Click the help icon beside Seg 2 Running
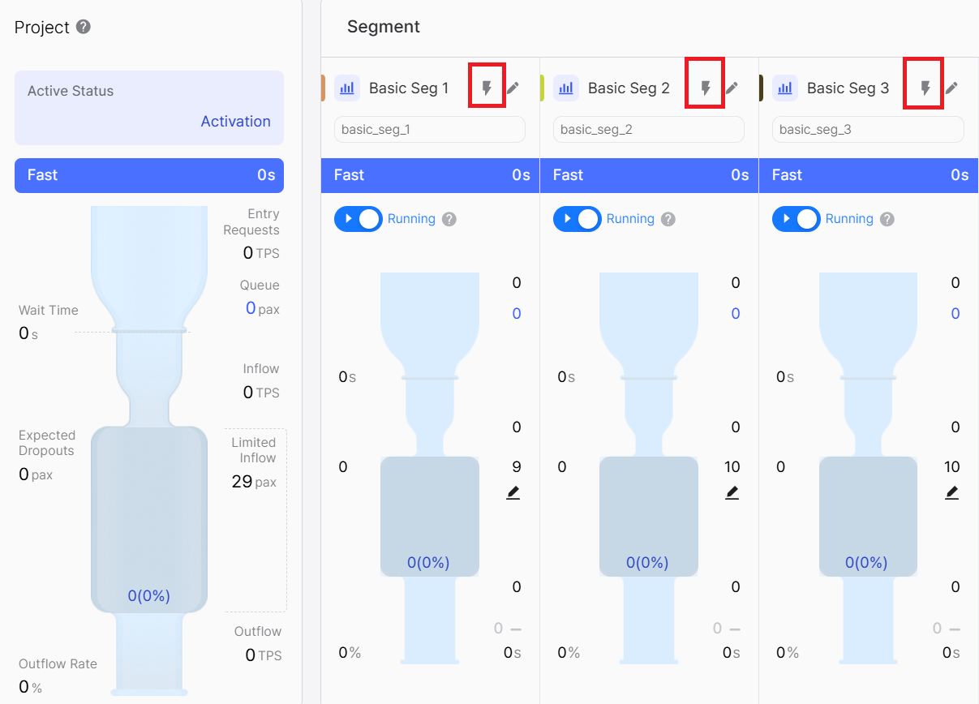 point(668,219)
